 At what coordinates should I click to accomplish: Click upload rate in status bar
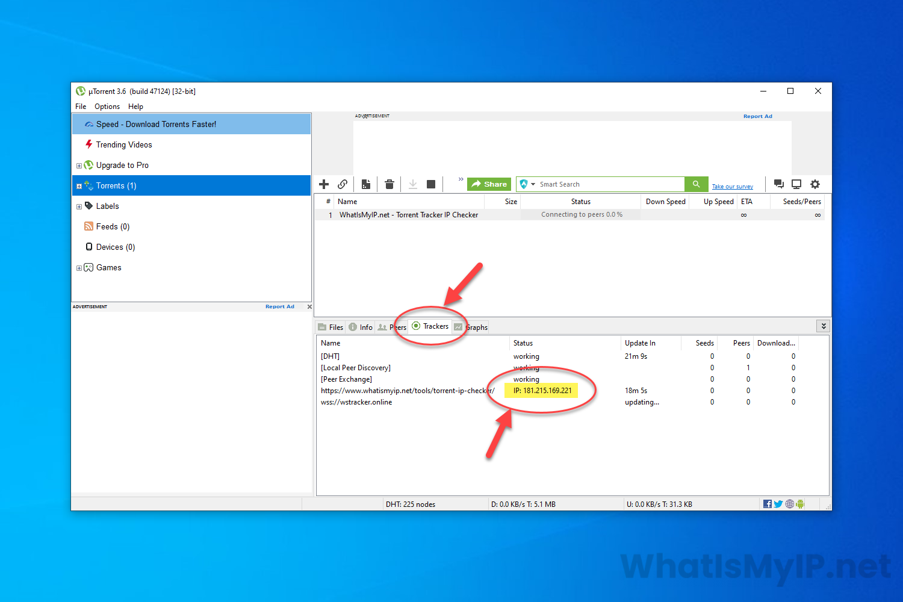pyautogui.click(x=659, y=504)
